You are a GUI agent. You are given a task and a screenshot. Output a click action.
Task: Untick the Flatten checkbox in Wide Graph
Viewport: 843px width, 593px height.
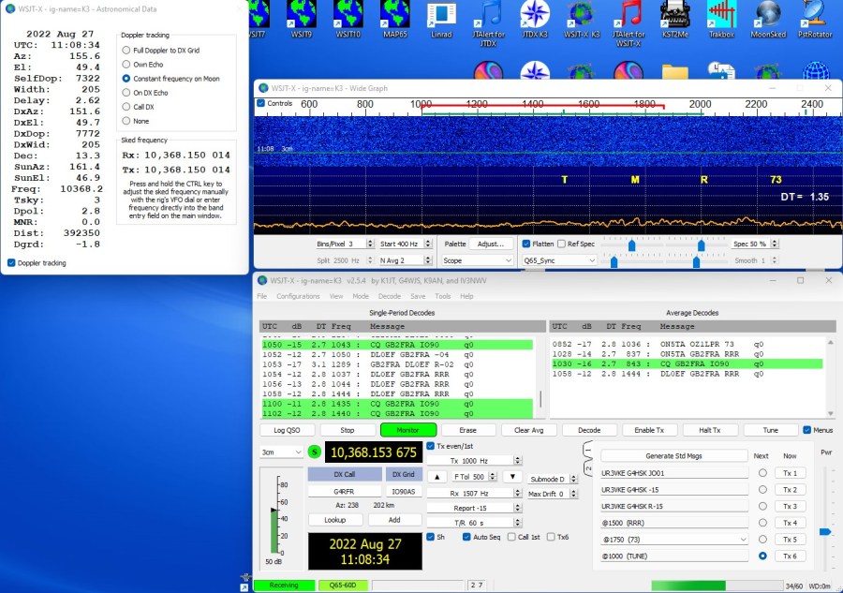pos(526,244)
